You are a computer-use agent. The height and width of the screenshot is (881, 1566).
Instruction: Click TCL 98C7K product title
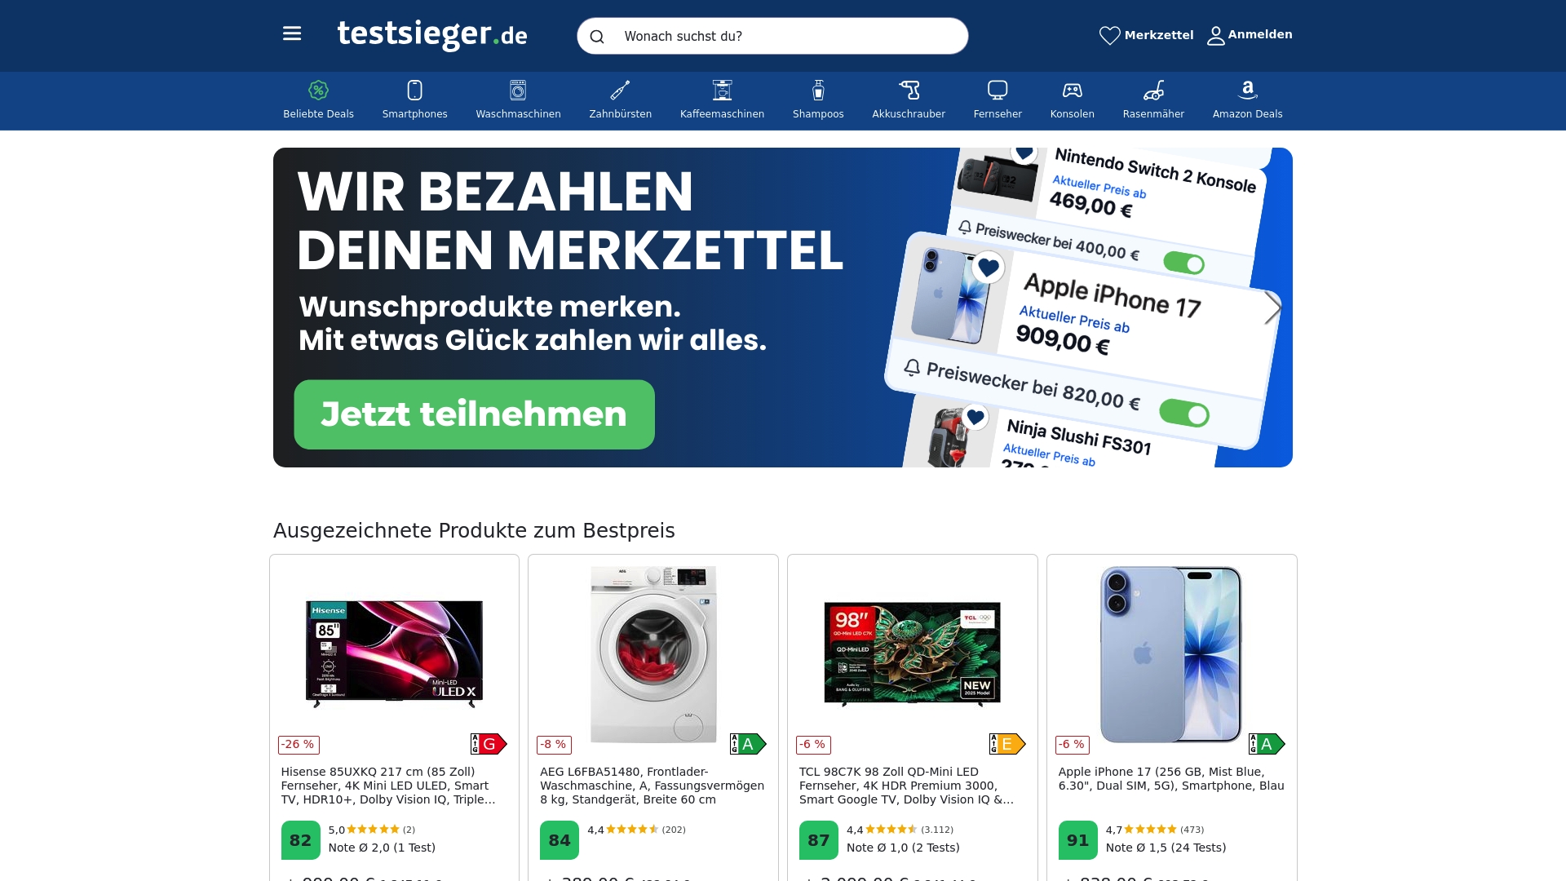pyautogui.click(x=906, y=786)
